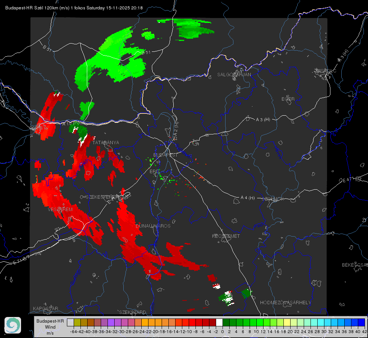The height and width of the screenshot is (338, 368).
Task: Click the MISKOLC city label
Action: (x=326, y=71)
